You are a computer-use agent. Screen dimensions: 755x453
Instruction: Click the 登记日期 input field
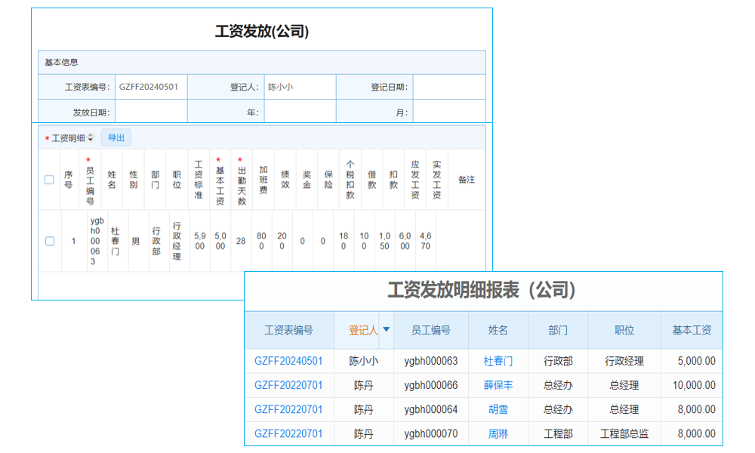[x=449, y=87]
